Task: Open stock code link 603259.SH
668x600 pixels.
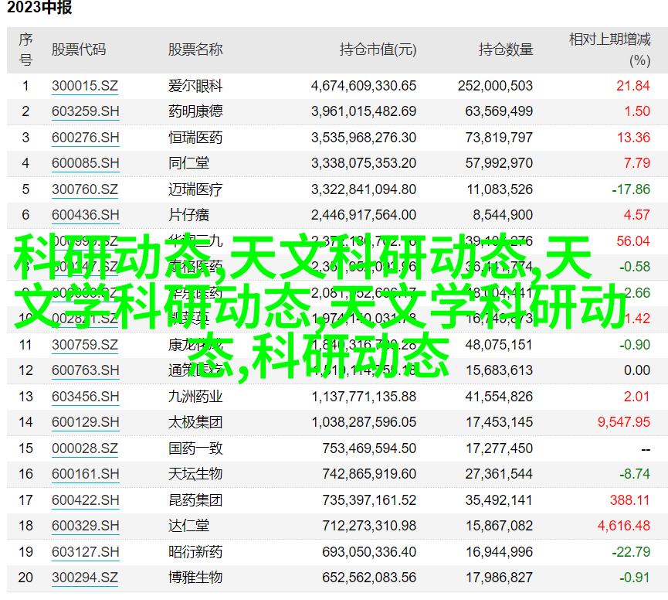Action: pyautogui.click(x=85, y=112)
